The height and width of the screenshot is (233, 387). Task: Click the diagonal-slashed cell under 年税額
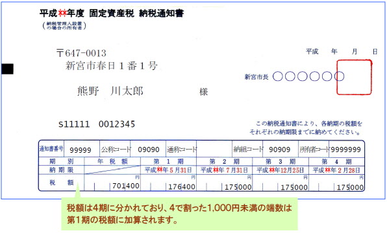[x=112, y=170]
